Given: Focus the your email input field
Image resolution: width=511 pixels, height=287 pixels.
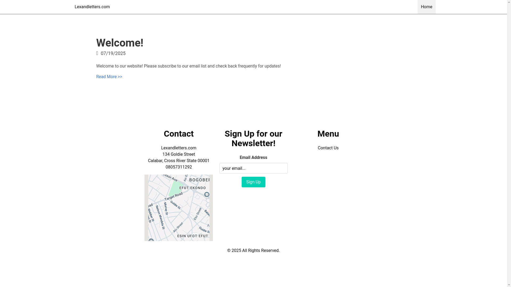Looking at the screenshot, I should pos(253,168).
